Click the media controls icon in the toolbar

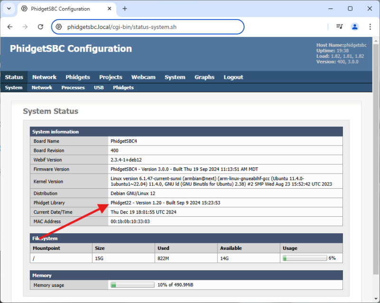(x=340, y=27)
